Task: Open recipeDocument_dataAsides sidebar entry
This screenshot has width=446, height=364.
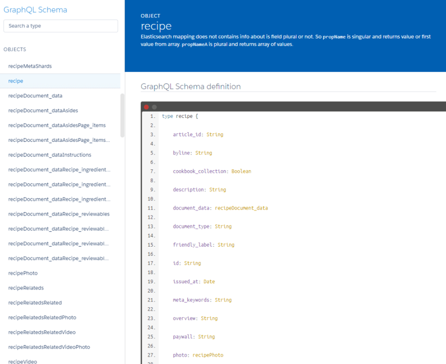Action: pos(43,111)
